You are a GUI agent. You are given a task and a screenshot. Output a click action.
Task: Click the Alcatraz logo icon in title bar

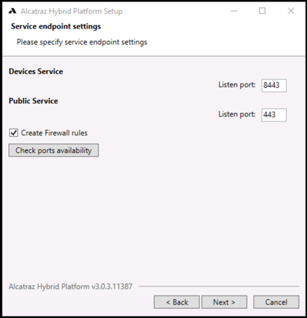tap(13, 11)
